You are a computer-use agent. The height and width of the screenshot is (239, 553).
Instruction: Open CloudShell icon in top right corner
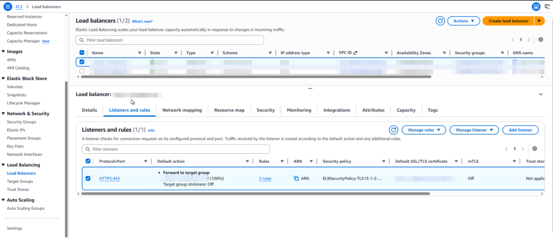point(548,6)
